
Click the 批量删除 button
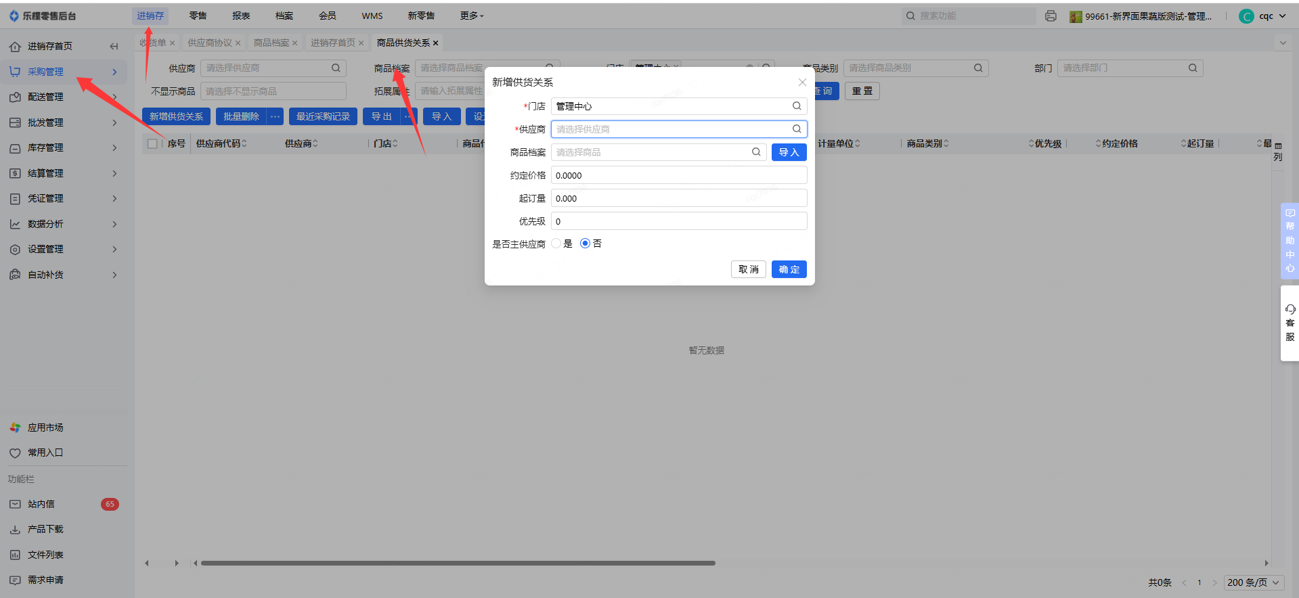(x=241, y=116)
